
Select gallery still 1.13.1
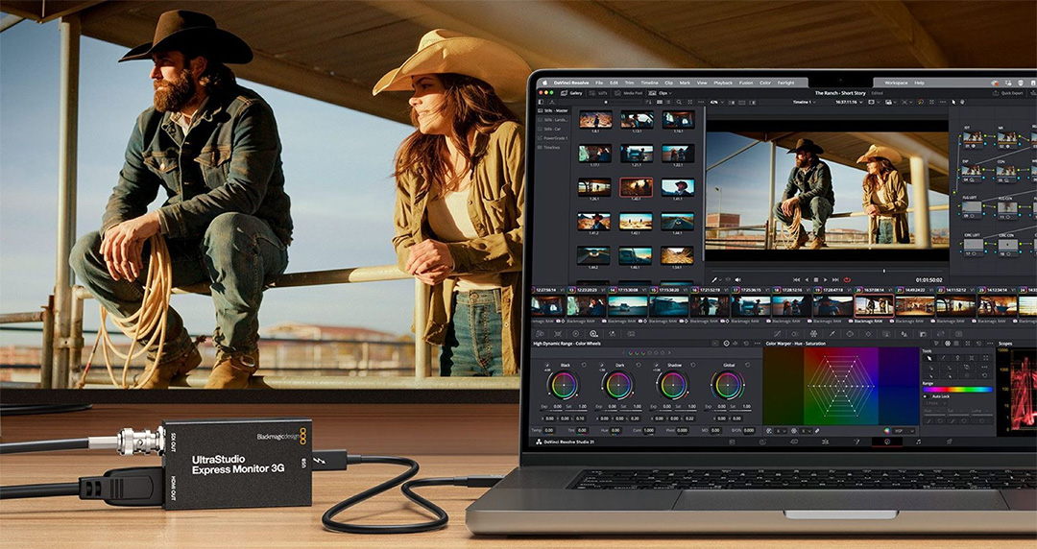click(637, 119)
